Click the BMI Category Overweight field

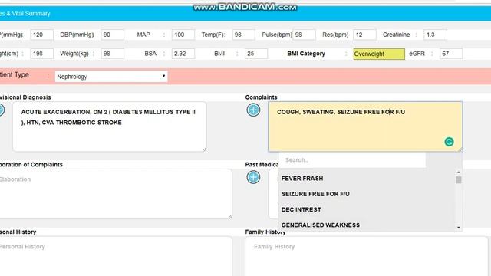[379, 54]
